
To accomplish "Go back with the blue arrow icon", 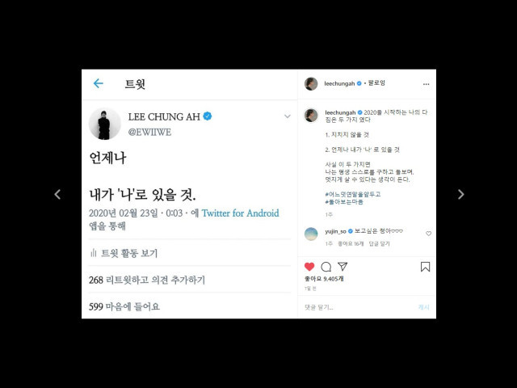I will (99, 83).
